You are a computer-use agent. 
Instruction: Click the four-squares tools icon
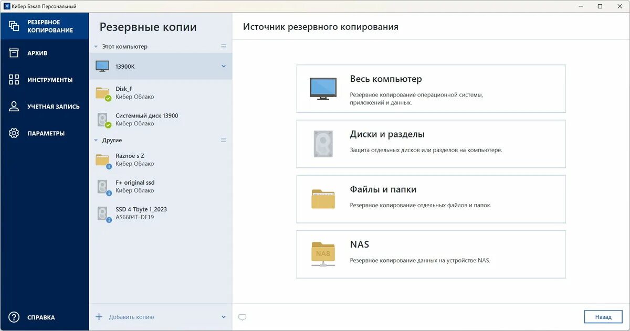pyautogui.click(x=14, y=80)
